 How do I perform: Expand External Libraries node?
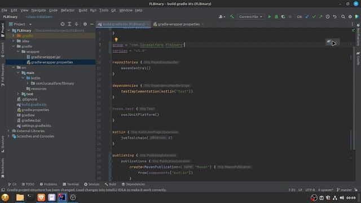9,131
